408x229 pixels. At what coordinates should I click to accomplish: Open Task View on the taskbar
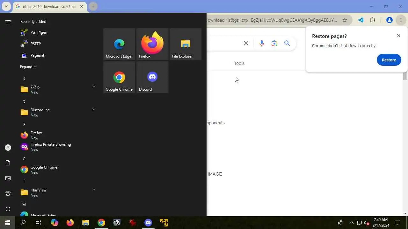point(38,223)
